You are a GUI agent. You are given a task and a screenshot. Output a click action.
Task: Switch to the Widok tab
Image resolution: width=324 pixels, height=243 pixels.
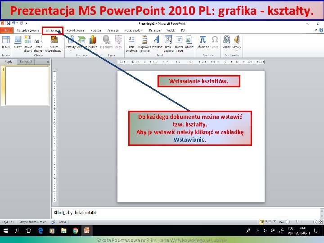[171, 30]
